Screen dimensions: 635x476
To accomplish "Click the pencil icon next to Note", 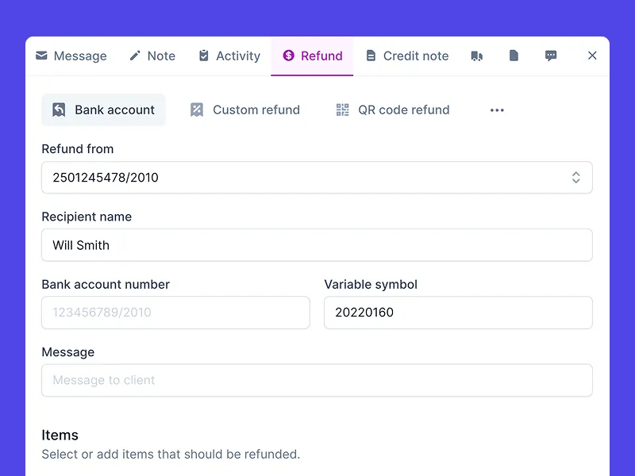I will 133,56.
